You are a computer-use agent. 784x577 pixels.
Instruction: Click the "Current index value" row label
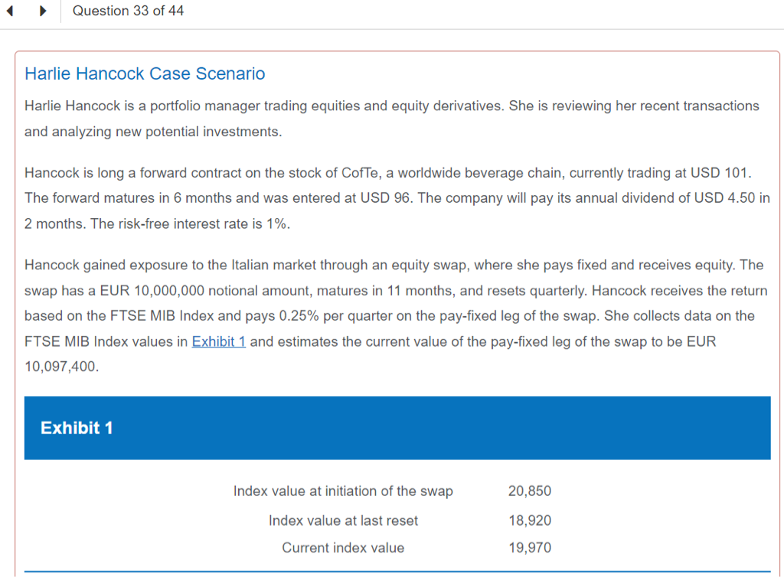(343, 547)
